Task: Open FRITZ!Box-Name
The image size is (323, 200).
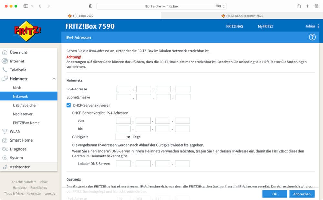Action: (26, 123)
